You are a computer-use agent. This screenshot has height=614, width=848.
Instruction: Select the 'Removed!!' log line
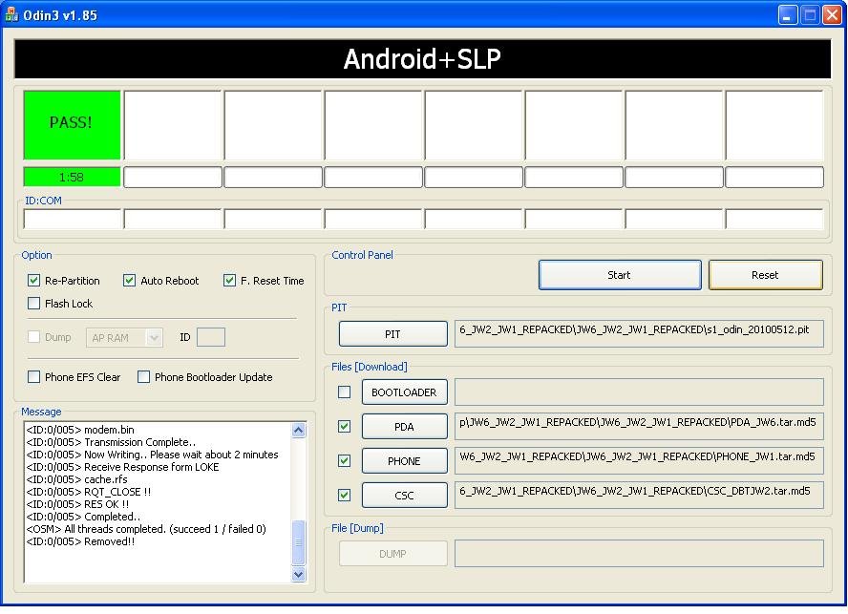point(80,541)
